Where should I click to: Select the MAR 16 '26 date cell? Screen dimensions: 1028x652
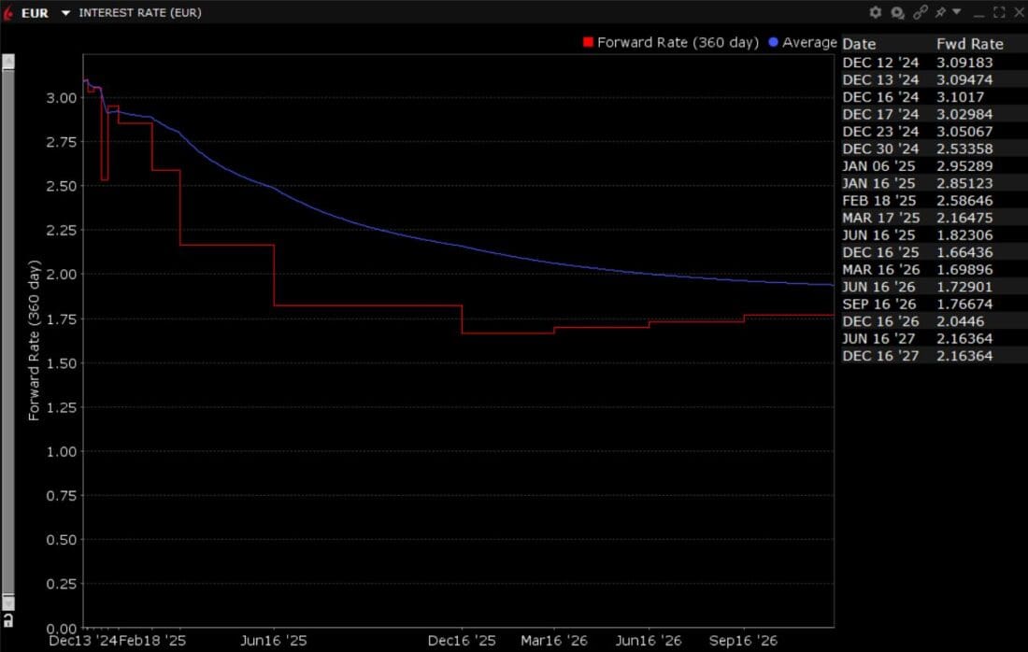point(881,269)
